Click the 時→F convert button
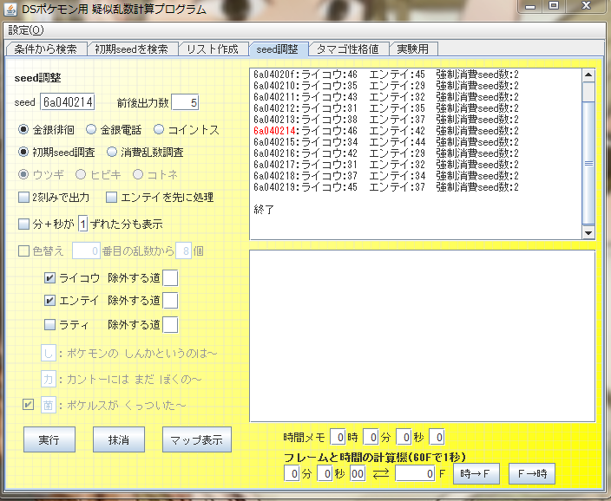The width and height of the screenshot is (611, 501). click(x=476, y=474)
